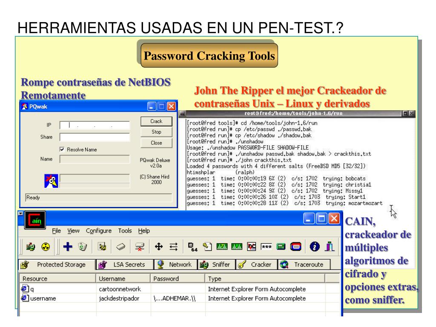Click Internet Explorer icon beside 'username' row

coord(25,298)
